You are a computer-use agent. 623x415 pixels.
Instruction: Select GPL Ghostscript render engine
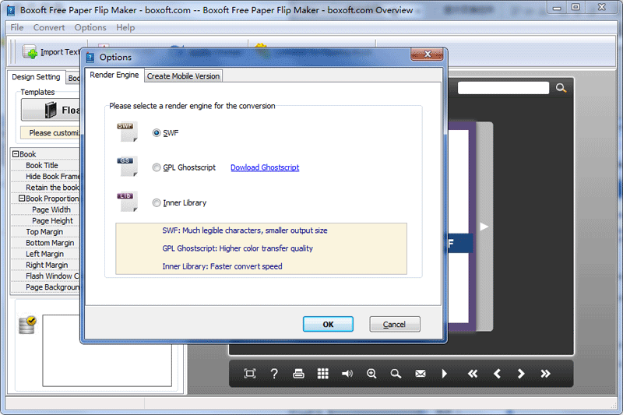pos(157,167)
